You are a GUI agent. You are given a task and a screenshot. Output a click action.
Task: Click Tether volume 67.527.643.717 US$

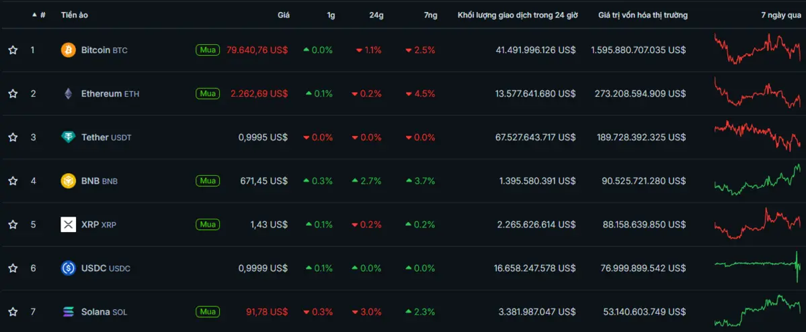coord(536,137)
